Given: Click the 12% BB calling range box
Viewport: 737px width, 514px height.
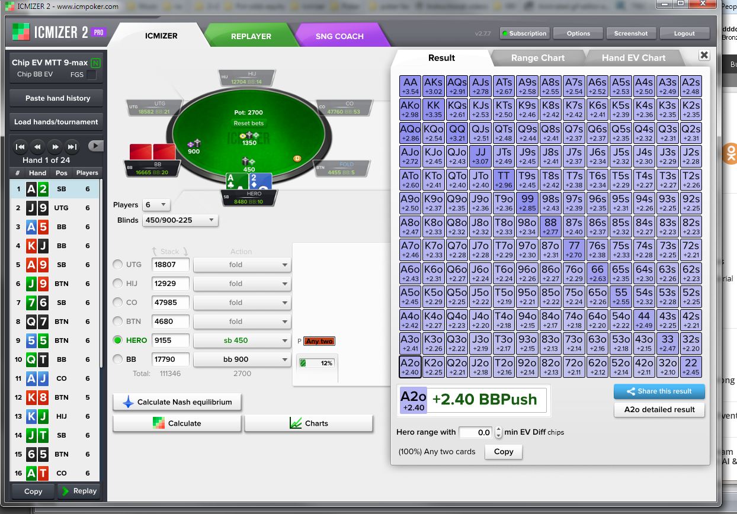Looking at the screenshot, I should coord(317,363).
